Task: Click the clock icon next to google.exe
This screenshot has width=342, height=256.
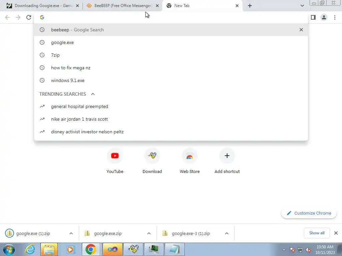Action: coord(42,42)
